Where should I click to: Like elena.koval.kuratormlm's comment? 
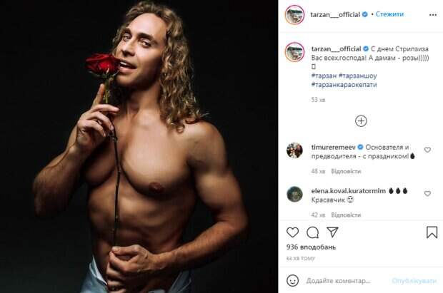click(x=427, y=194)
